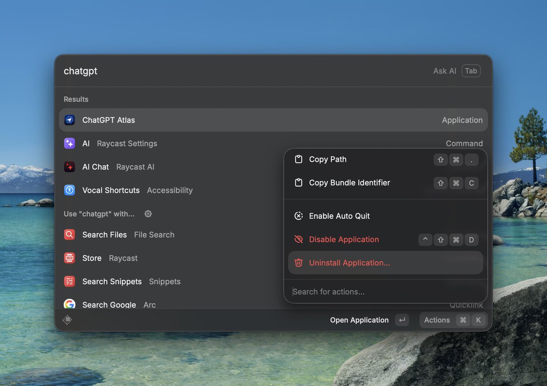This screenshot has width=547, height=386.
Task: Click the C key of Copy Bundle Identifier shortcut
Action: (471, 183)
